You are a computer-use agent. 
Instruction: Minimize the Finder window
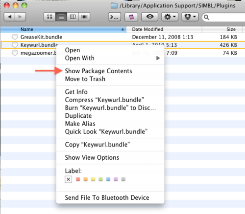16,5
